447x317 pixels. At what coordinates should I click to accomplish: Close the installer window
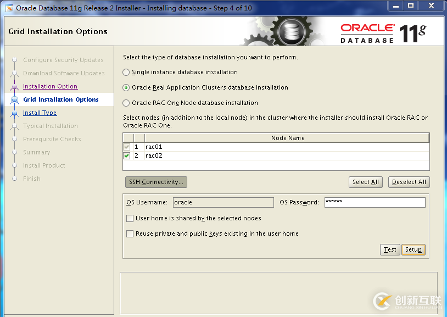click(x=431, y=5)
